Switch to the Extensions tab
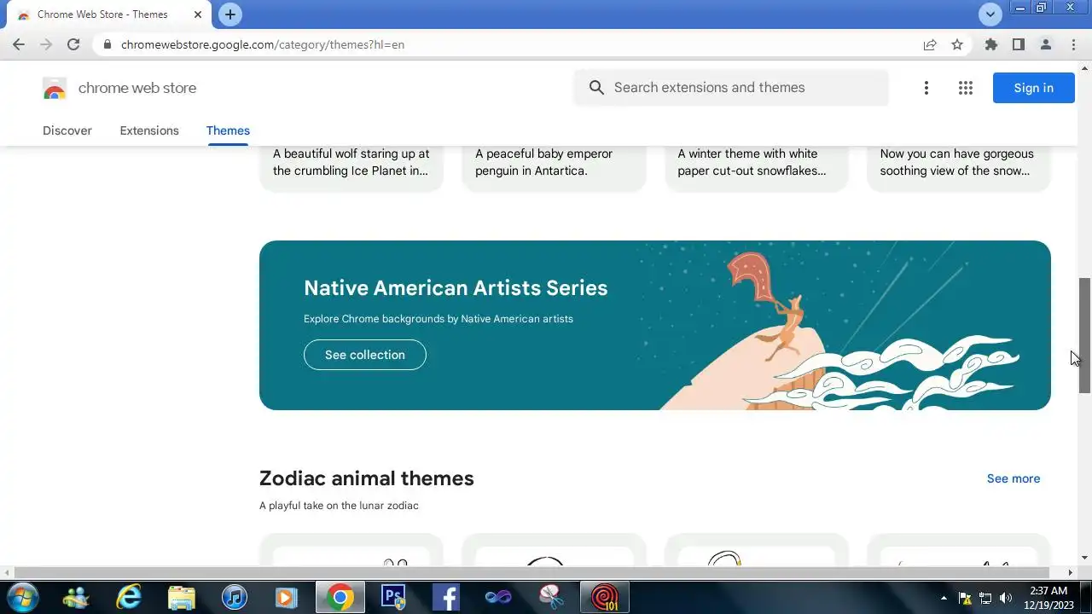Image resolution: width=1092 pixels, height=614 pixels. (149, 130)
